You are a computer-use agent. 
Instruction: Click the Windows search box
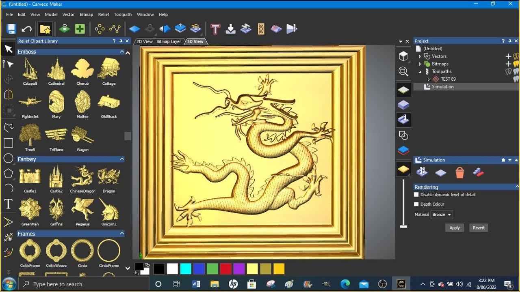click(84, 284)
